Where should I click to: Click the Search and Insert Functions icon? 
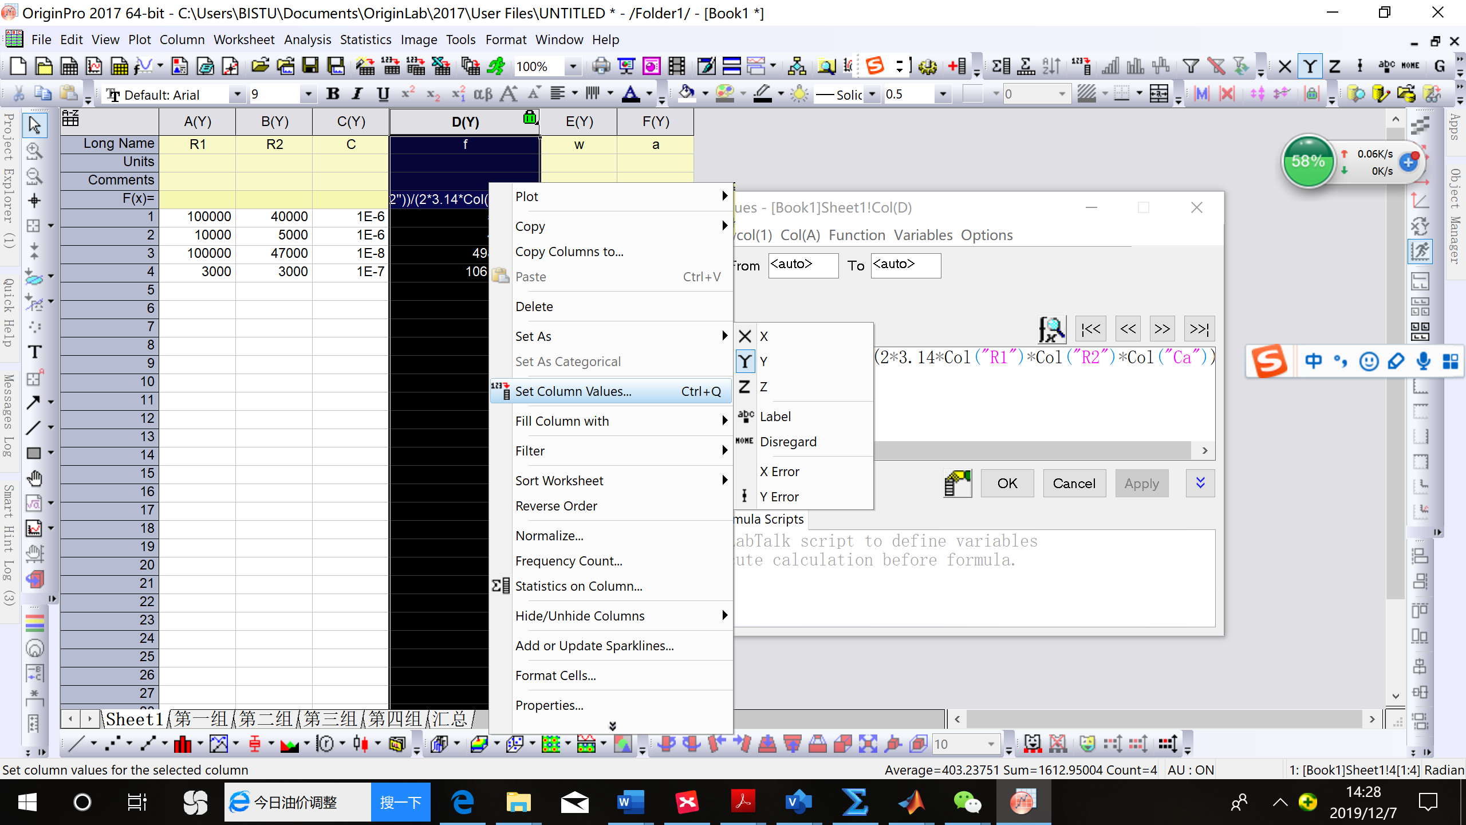[1052, 329]
